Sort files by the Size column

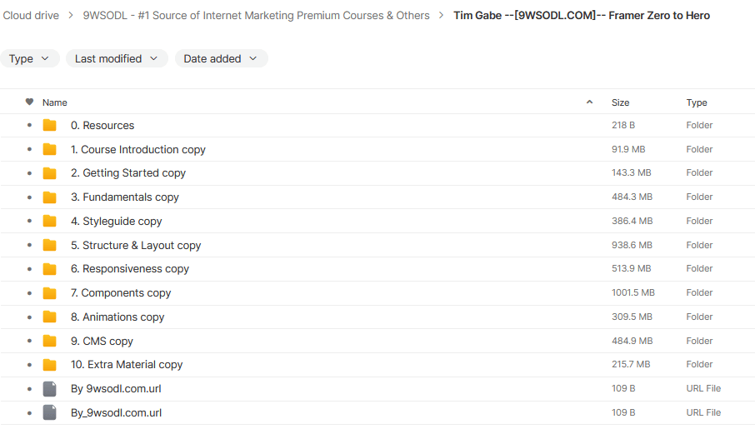click(621, 102)
